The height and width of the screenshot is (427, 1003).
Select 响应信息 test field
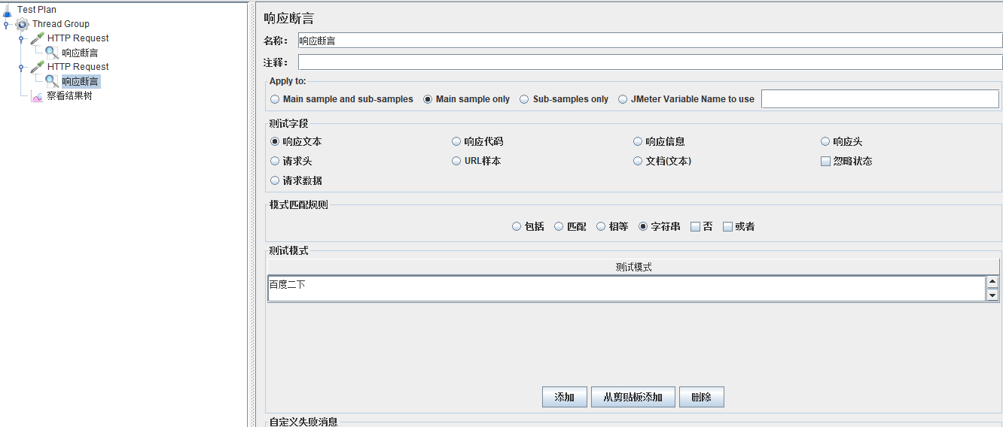tap(660, 141)
